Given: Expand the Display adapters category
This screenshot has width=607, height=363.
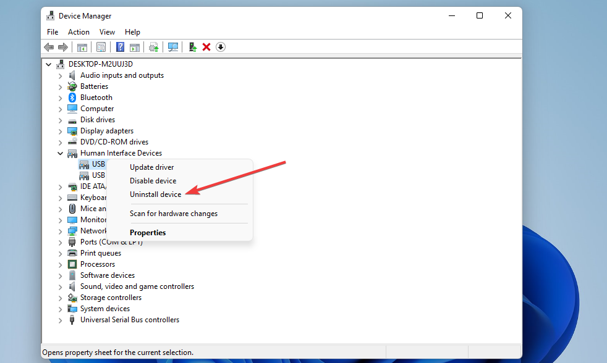Looking at the screenshot, I should [x=60, y=130].
